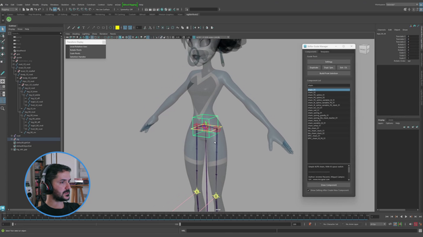Pick the Paint selection tool
This screenshot has height=237, width=423.
[3, 41]
